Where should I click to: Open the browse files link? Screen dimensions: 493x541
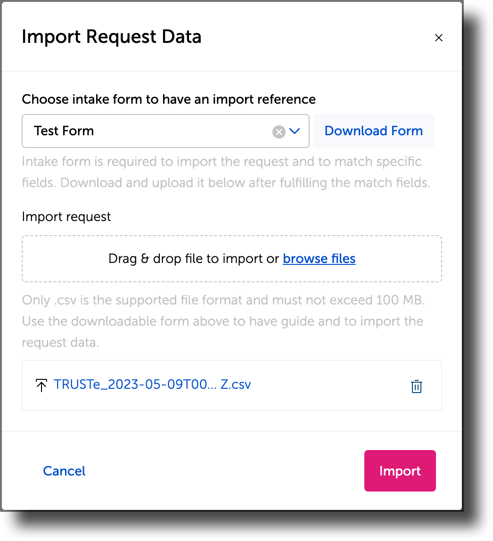319,258
